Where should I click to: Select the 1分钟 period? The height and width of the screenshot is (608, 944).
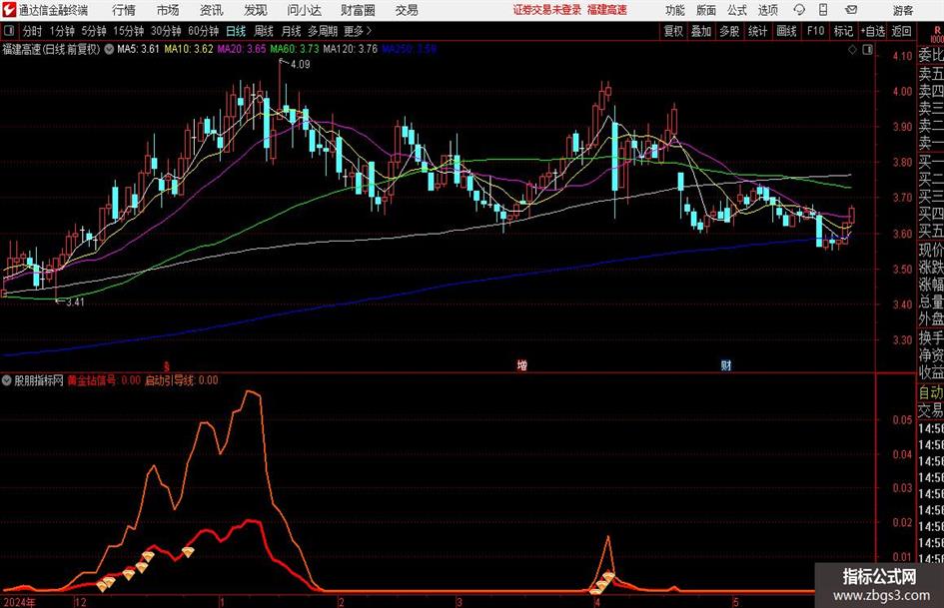(x=62, y=31)
